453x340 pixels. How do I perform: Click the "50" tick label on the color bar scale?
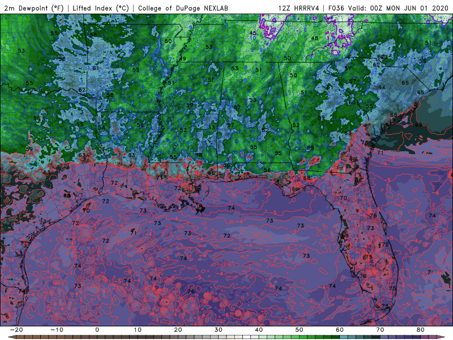point(300,330)
